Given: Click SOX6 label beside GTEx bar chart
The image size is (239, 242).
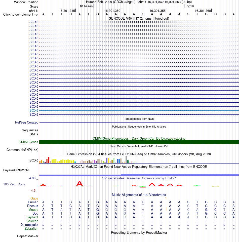Looking at the screenshot, I should pos(34,160).
